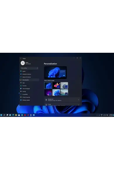Open the Gaming settings category
This screenshot has height=170, width=114.
29,91
